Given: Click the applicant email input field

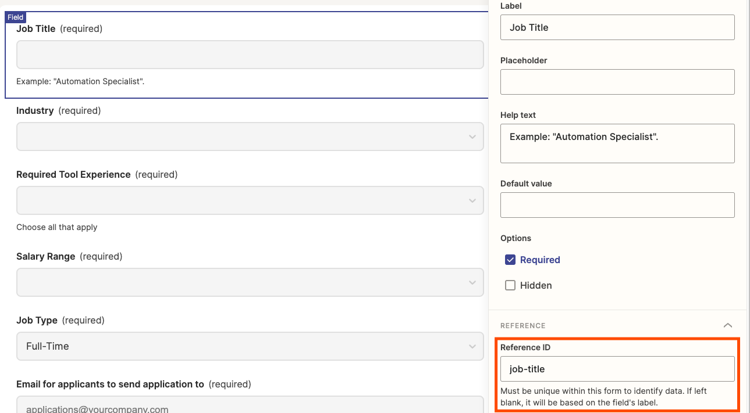Looking at the screenshot, I should click(250, 404).
